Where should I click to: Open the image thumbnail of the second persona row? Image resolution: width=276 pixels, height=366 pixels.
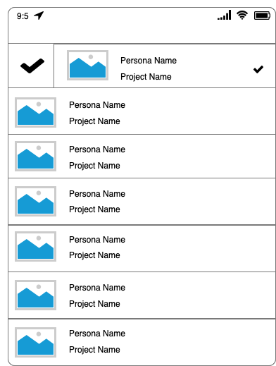(35, 112)
